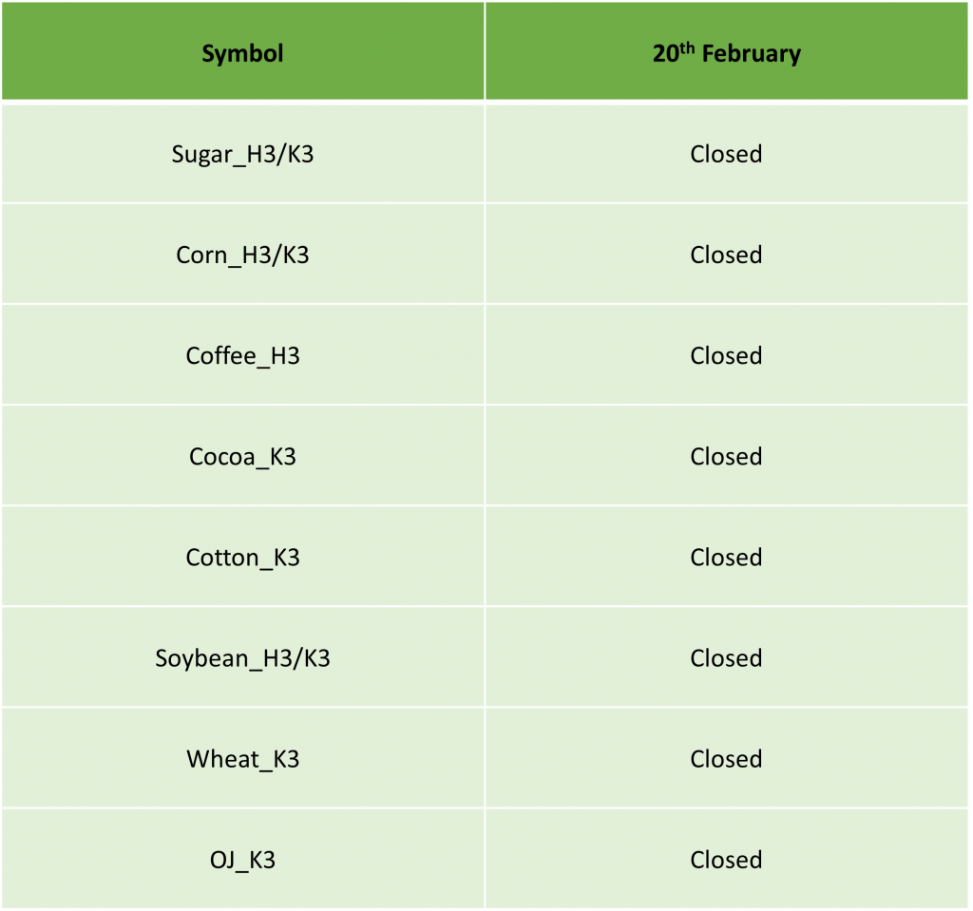The width and height of the screenshot is (973, 911).
Task: Click Closed status in Cotton row
Action: click(726, 558)
